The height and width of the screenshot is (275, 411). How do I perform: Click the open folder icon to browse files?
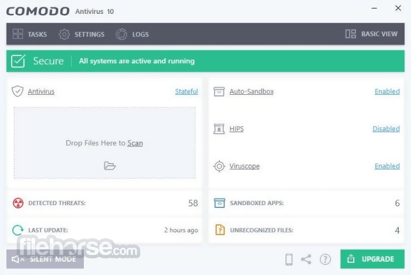[110, 166]
